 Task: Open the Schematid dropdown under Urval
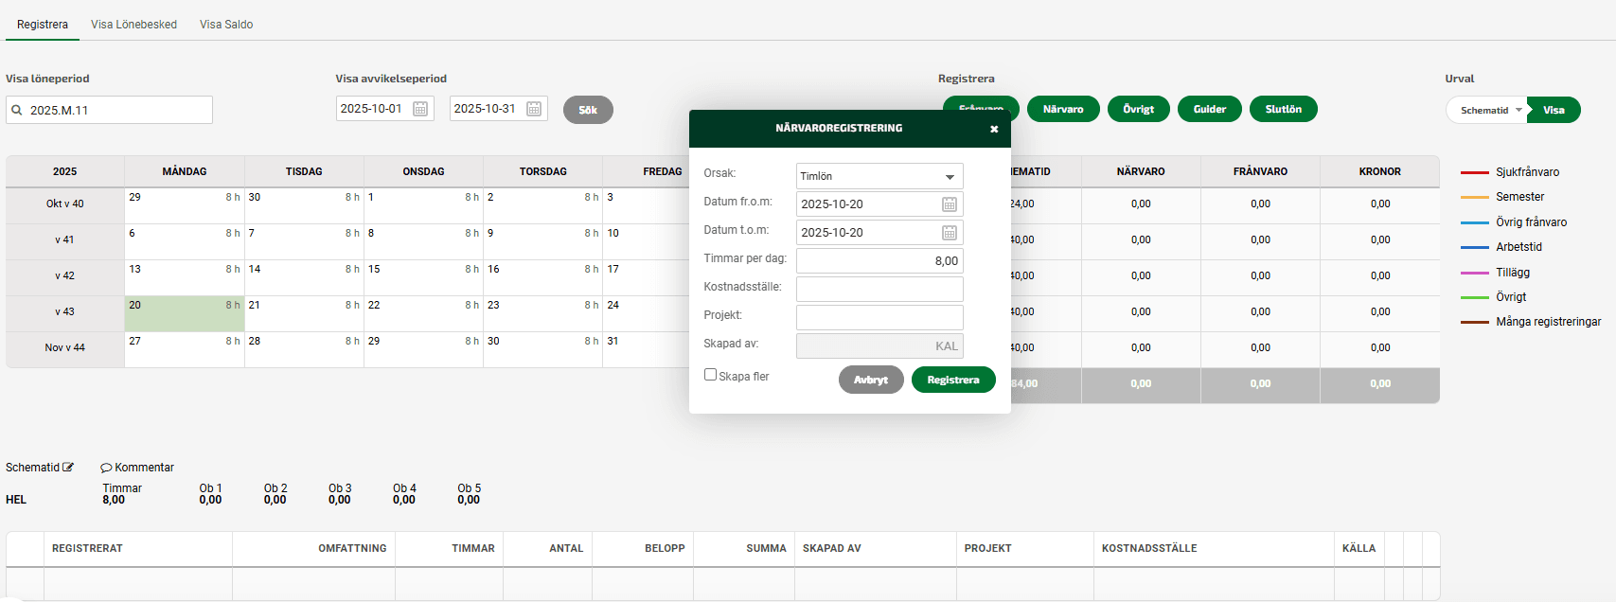1488,111
